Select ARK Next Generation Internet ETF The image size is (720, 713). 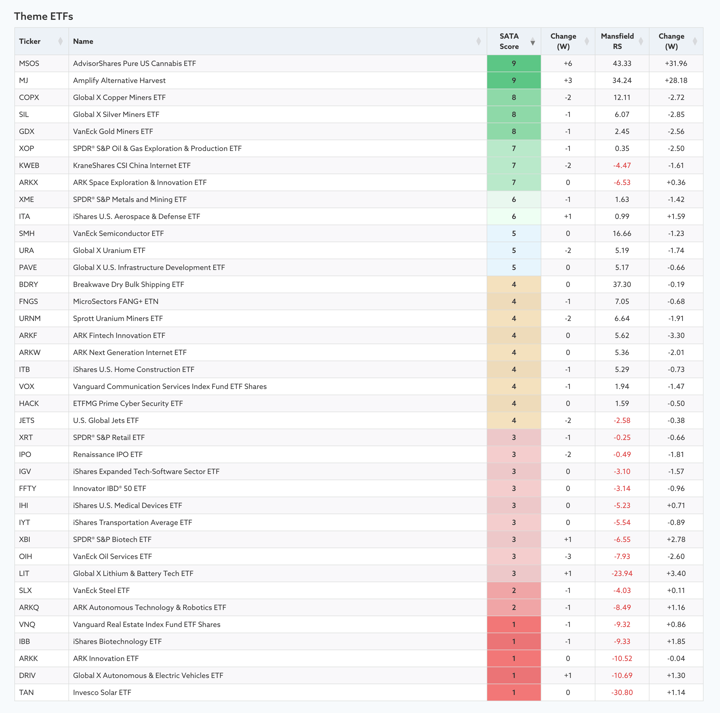click(x=130, y=353)
